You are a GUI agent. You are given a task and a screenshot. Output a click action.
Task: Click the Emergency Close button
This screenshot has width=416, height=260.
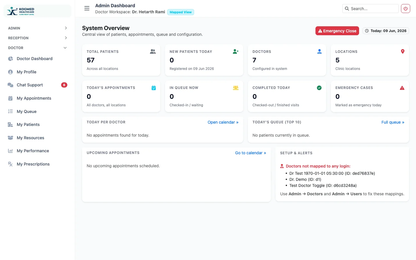point(337,31)
